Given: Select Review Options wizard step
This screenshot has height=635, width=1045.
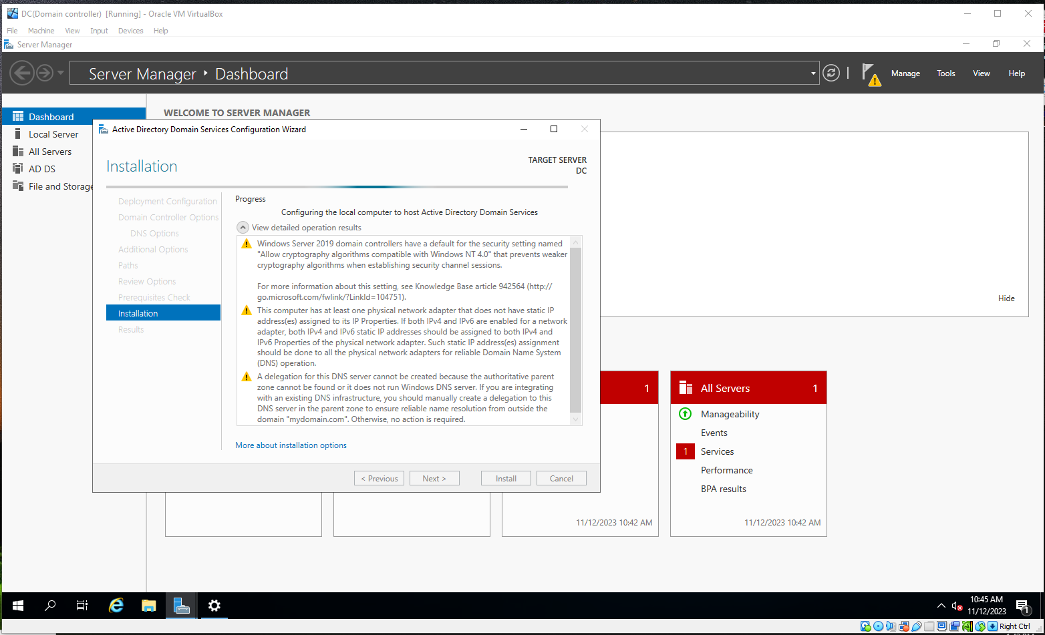Looking at the screenshot, I should pos(147,281).
